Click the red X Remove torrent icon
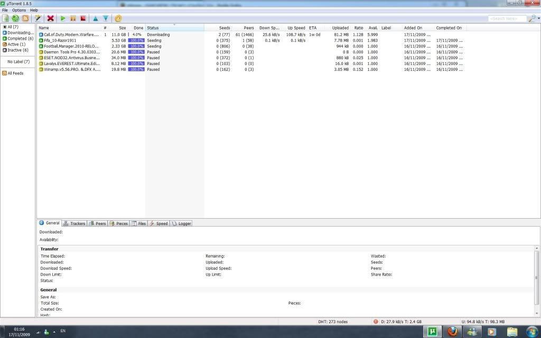Screen dimensions: 541x338 click(x=50, y=18)
